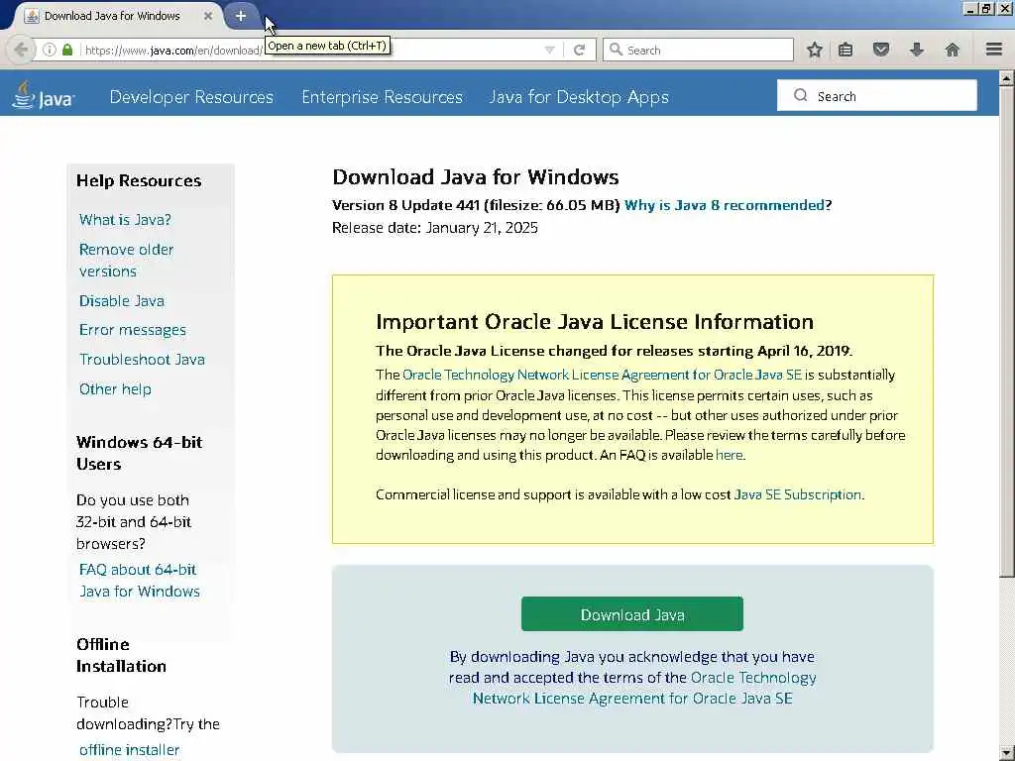Image resolution: width=1015 pixels, height=761 pixels.
Task: Click the offline installer link
Action: [x=129, y=750]
